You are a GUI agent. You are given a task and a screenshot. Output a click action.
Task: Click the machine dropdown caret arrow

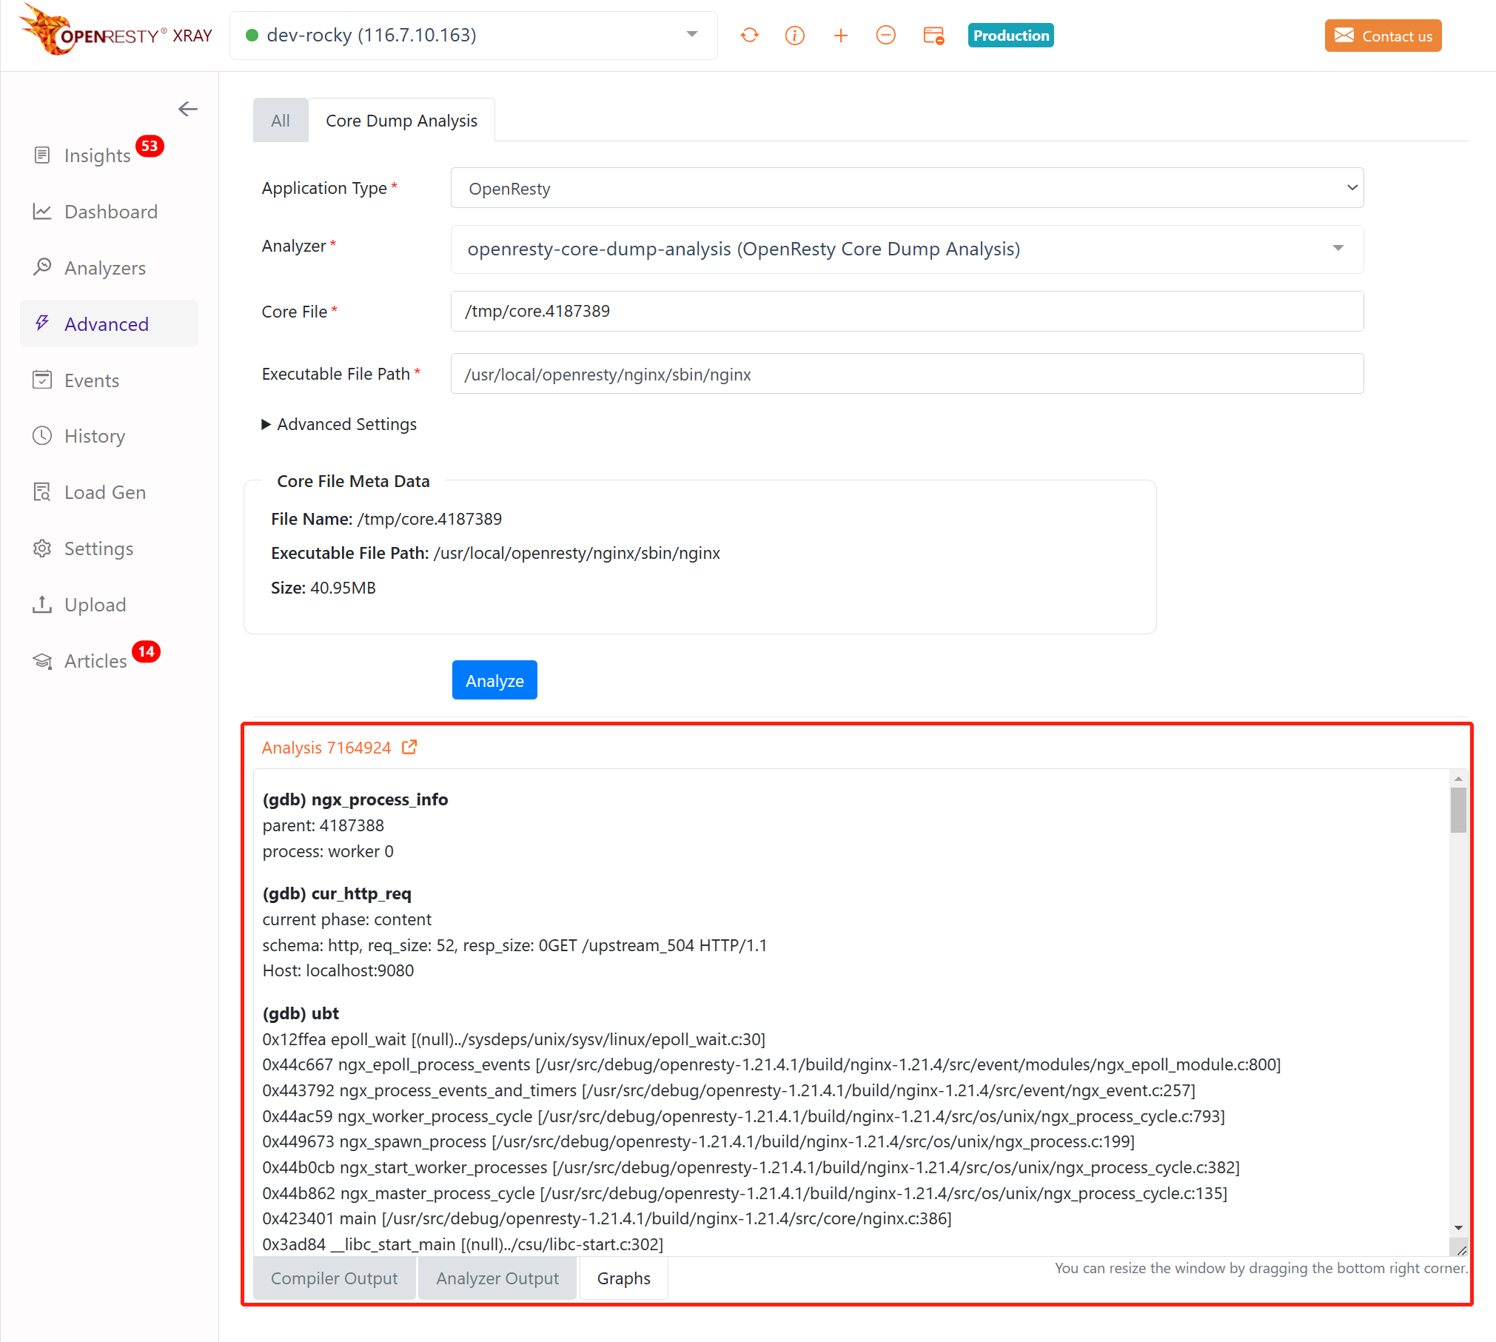tap(692, 35)
